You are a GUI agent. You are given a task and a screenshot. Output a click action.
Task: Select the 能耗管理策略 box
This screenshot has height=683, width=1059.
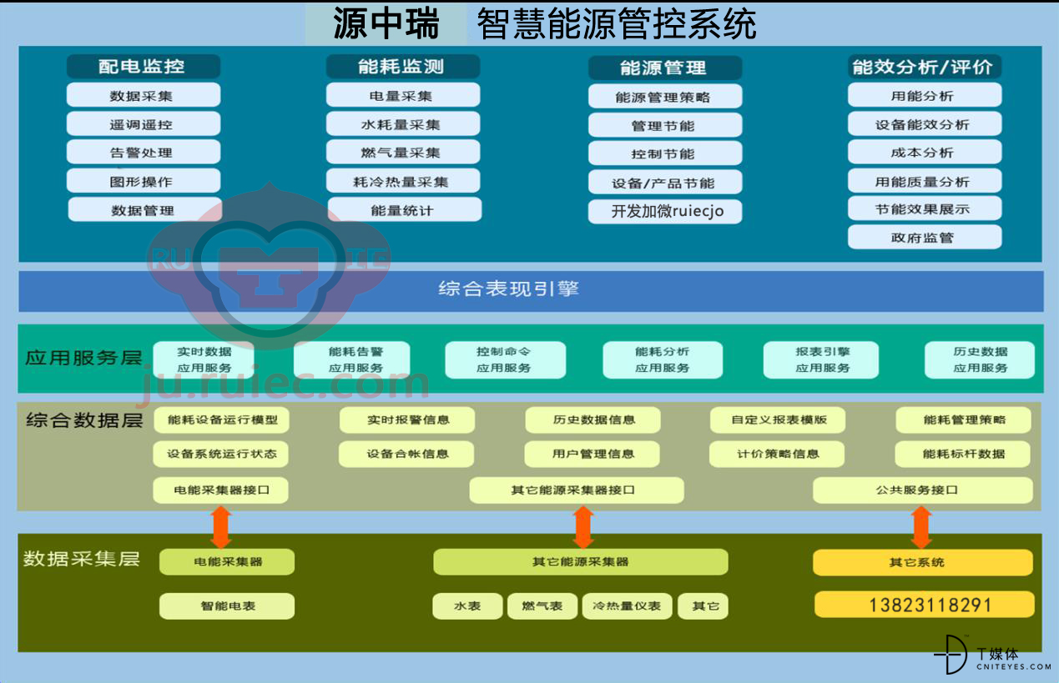click(x=964, y=419)
